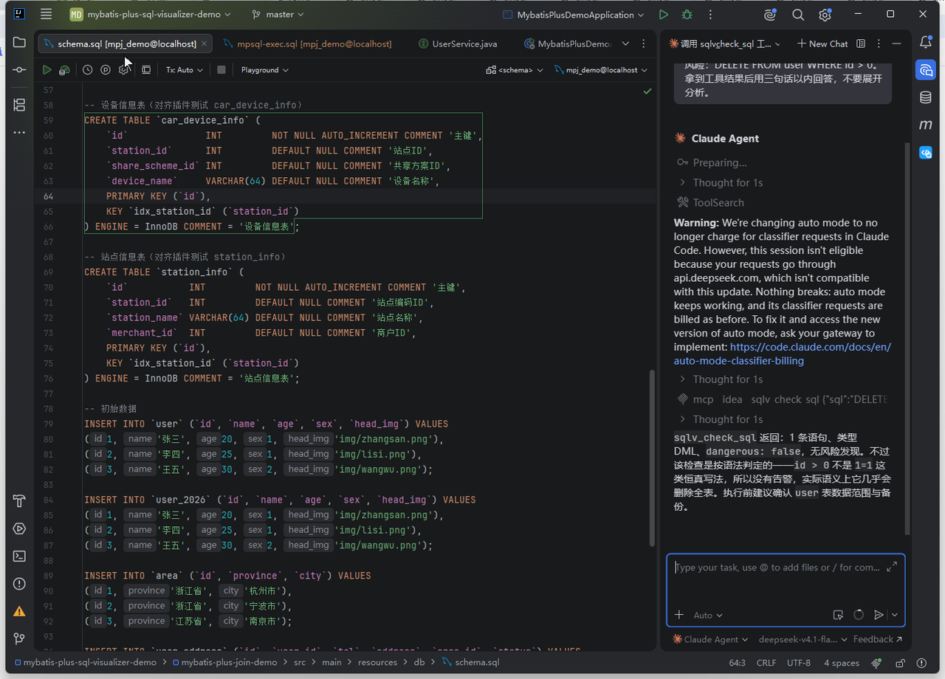The width and height of the screenshot is (945, 679).
Task: Open the Project tool window folder icon
Action: (x=19, y=42)
